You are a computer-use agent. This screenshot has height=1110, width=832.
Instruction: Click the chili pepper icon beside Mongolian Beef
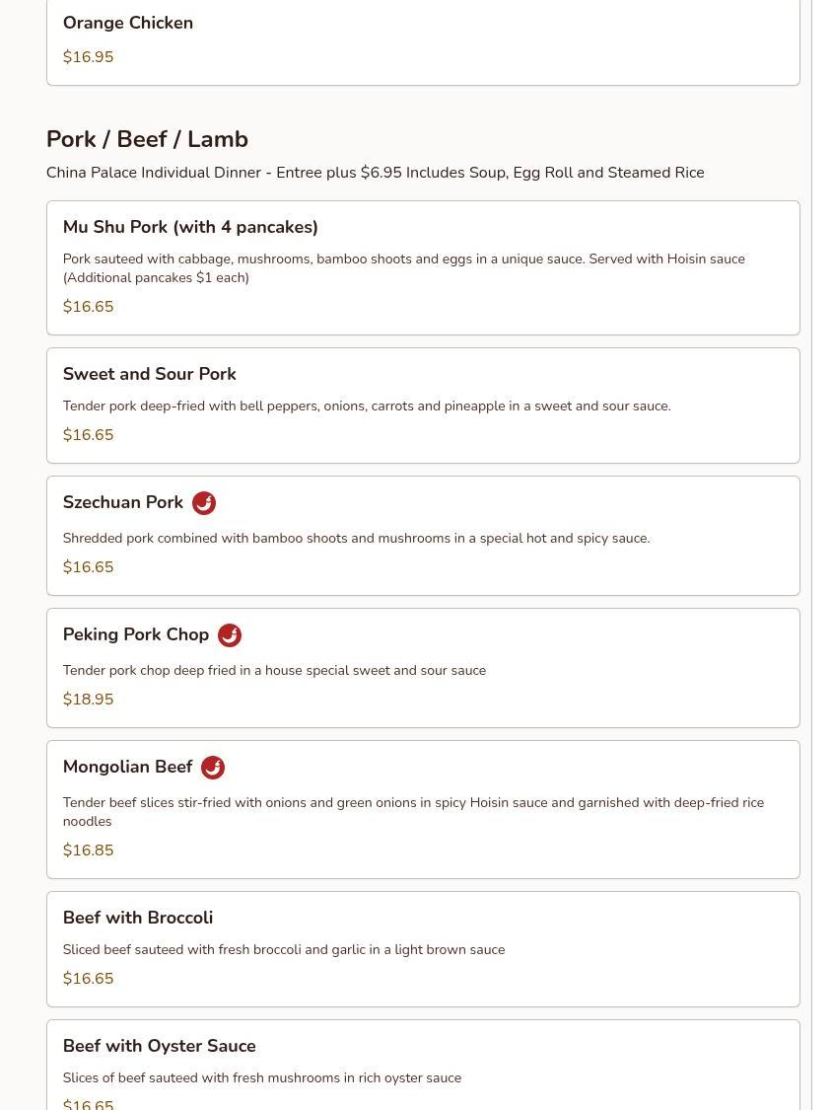pos(213,768)
